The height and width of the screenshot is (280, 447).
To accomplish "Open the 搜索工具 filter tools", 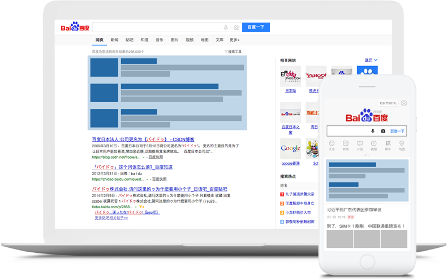I will (x=233, y=52).
